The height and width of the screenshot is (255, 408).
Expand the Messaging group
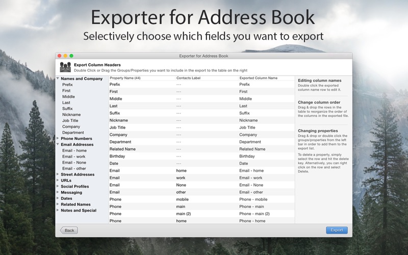click(x=58, y=192)
